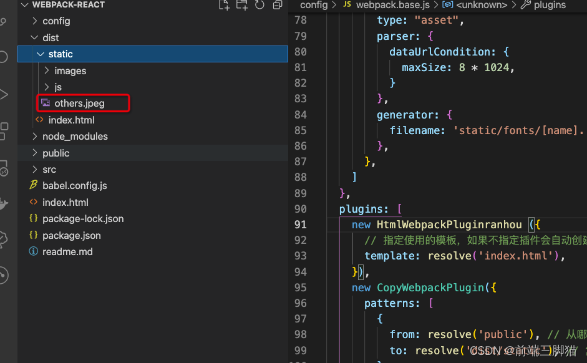Expand the node_modules folder chevron
This screenshot has width=587, height=363.
[x=35, y=136]
